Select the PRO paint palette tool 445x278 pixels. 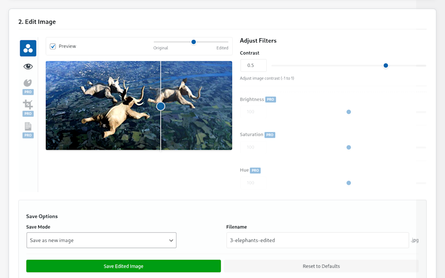point(28,83)
